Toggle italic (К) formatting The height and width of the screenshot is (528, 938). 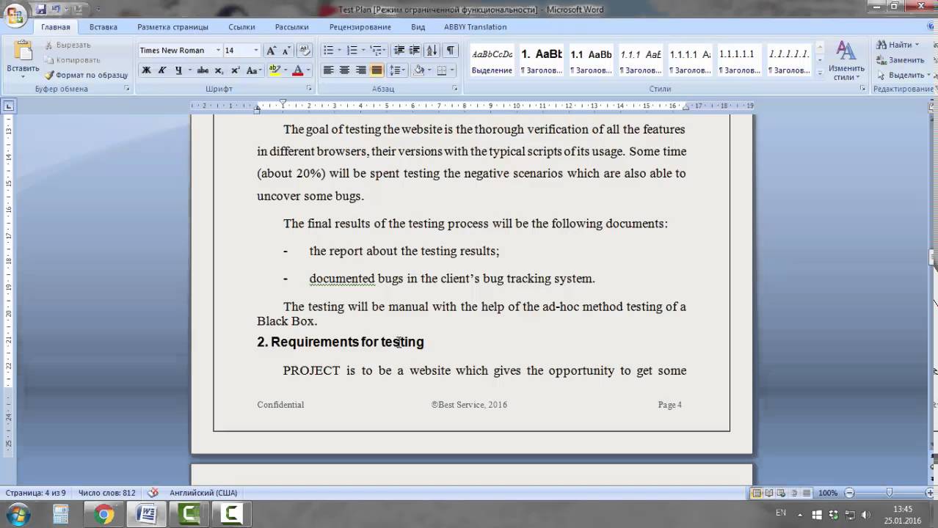162,70
